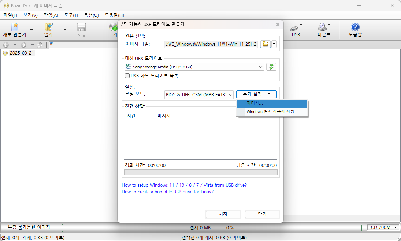
Task: Open the CD 700M media size dropdown
Action: [x=384, y=227]
